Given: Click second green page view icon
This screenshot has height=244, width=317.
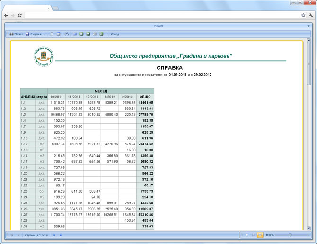Looking at the screenshot, I should pyautogui.click(x=88, y=34).
